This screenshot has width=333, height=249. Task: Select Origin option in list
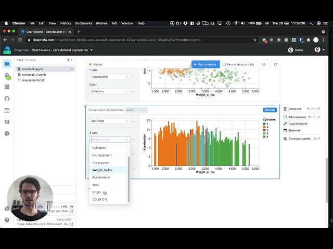[109, 192]
